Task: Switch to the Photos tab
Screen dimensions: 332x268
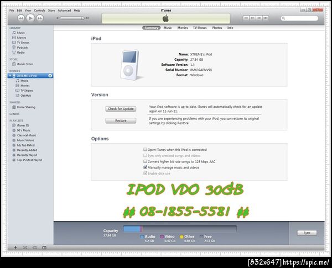Action: tap(217, 28)
